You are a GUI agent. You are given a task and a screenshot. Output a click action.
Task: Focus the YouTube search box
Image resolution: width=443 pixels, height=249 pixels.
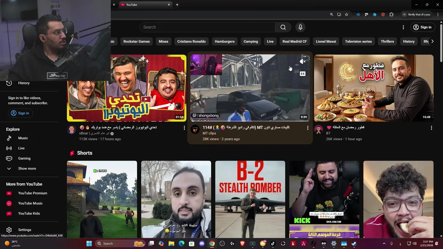[x=207, y=27]
